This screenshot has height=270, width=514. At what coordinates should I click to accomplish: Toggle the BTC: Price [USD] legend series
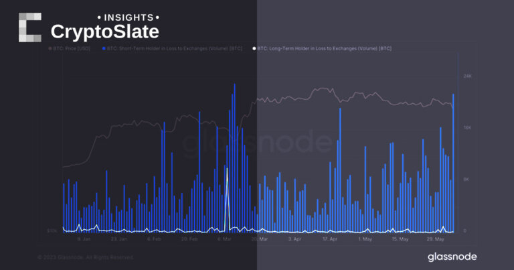[72, 49]
